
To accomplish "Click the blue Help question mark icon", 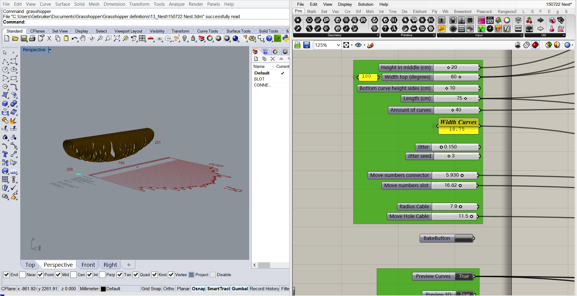I will tap(269, 39).
